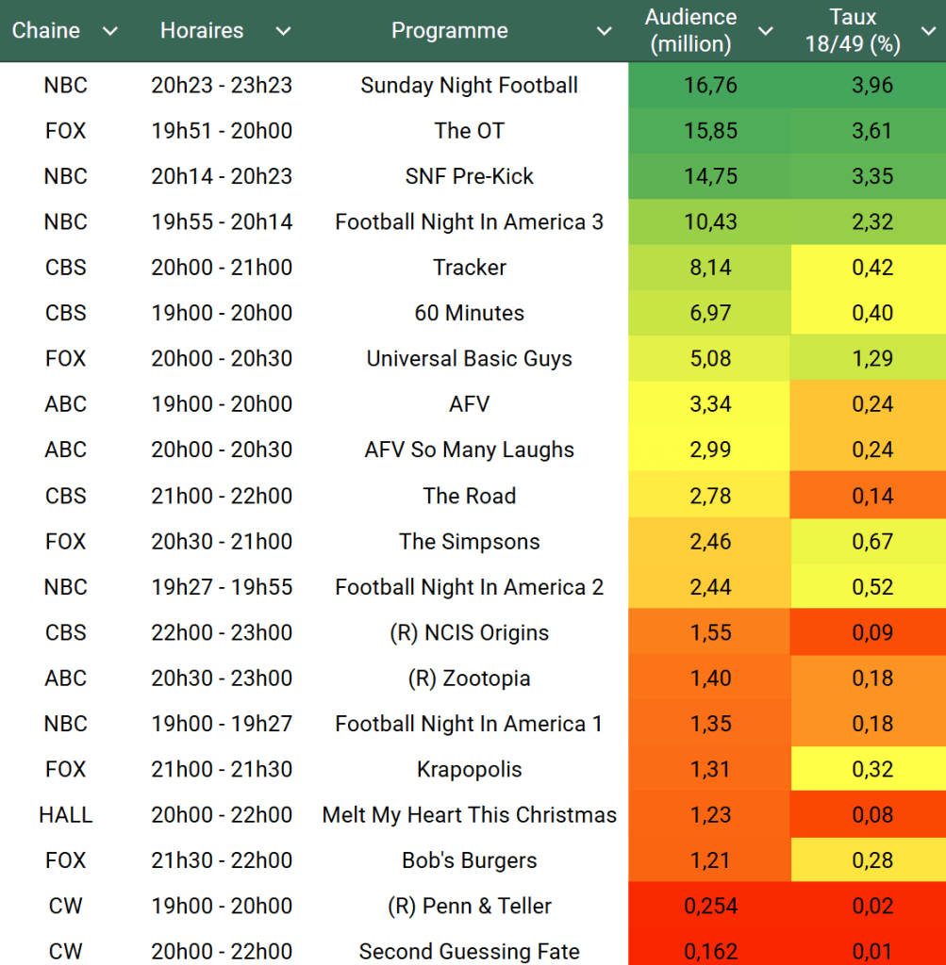Click the HALL channel cell
This screenshot has width=946, height=965.
click(x=65, y=814)
